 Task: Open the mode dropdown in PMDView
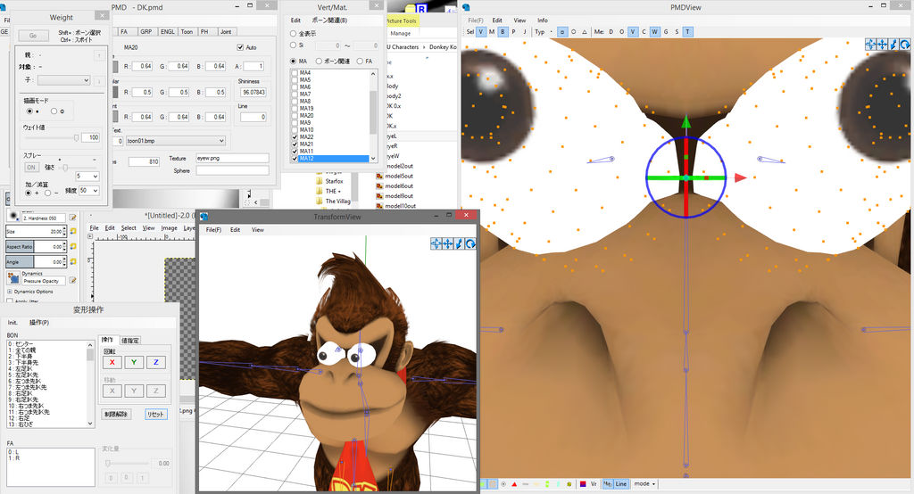click(644, 484)
